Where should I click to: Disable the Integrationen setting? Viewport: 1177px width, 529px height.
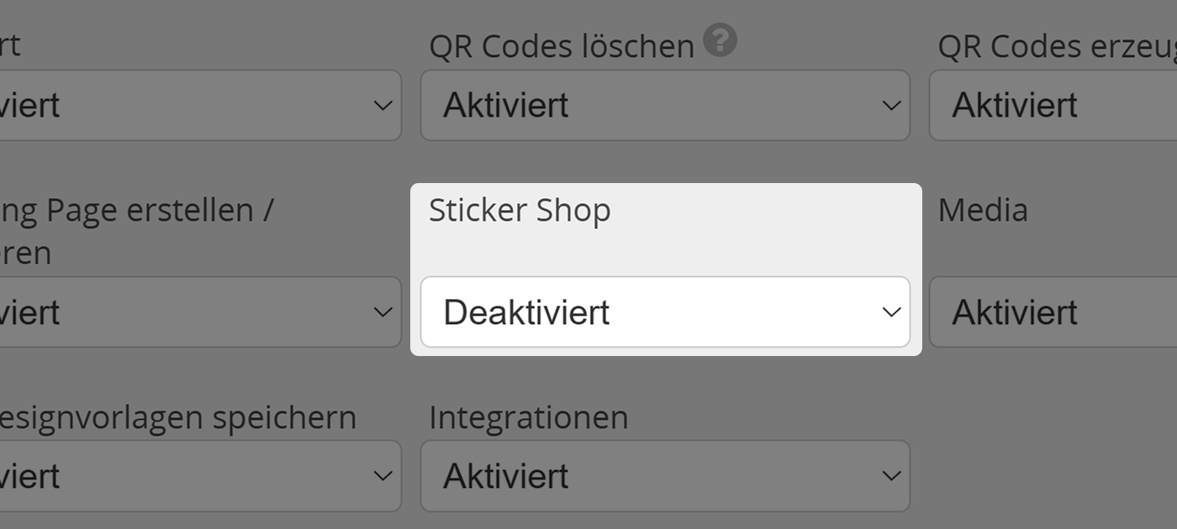click(664, 475)
